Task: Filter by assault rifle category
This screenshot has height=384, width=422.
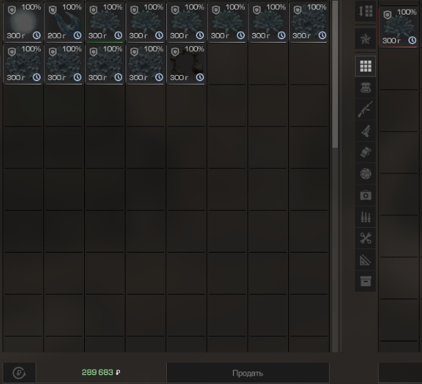Action: [x=365, y=109]
